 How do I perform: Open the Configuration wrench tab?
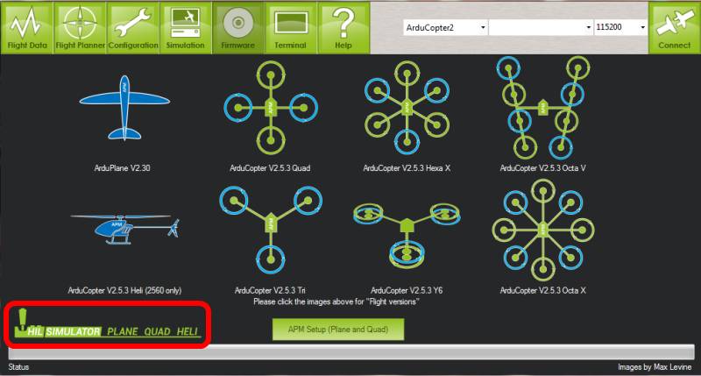(x=133, y=26)
